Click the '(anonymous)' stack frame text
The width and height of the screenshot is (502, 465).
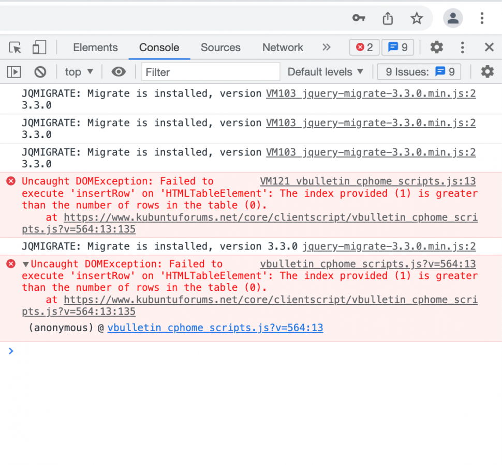(x=61, y=328)
